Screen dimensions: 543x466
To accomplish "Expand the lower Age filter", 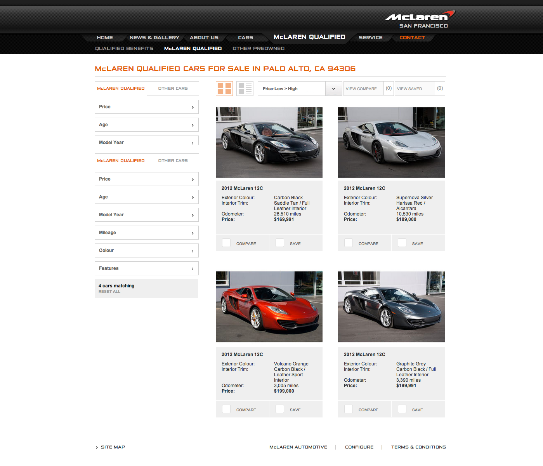I will (147, 197).
